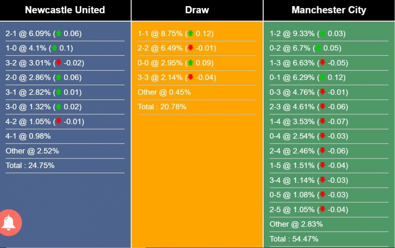The height and width of the screenshot is (248, 395).
Task: Select the Newcastle United column header
Action: pyautogui.click(x=65, y=10)
